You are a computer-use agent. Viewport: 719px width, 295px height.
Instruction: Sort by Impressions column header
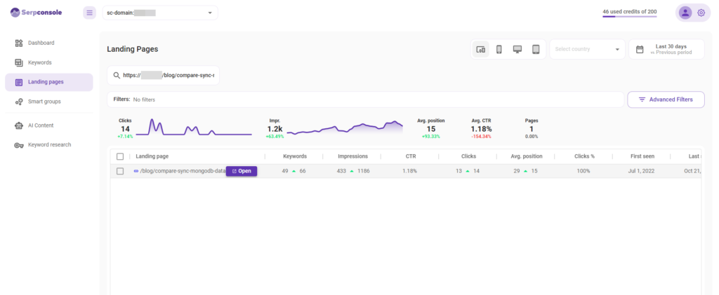pos(352,156)
